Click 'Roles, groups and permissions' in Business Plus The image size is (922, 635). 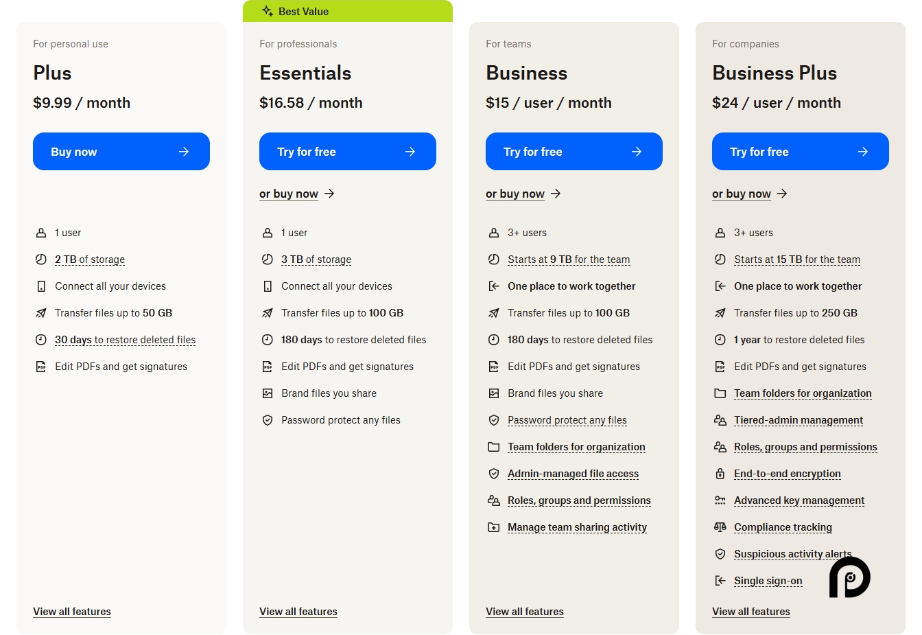tap(805, 447)
